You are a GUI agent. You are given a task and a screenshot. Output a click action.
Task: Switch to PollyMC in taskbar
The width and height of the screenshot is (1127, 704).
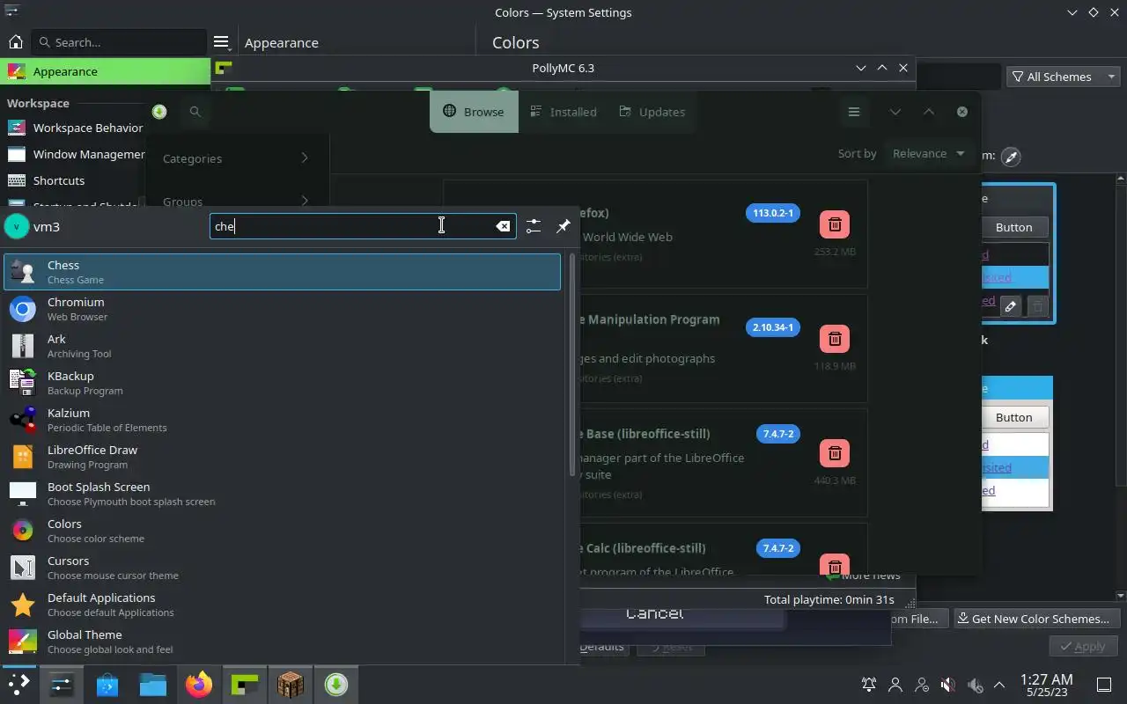click(x=245, y=684)
